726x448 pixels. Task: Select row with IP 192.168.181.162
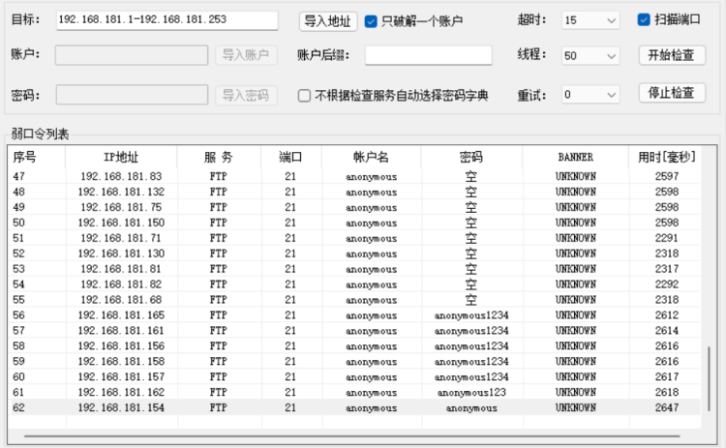point(354,393)
